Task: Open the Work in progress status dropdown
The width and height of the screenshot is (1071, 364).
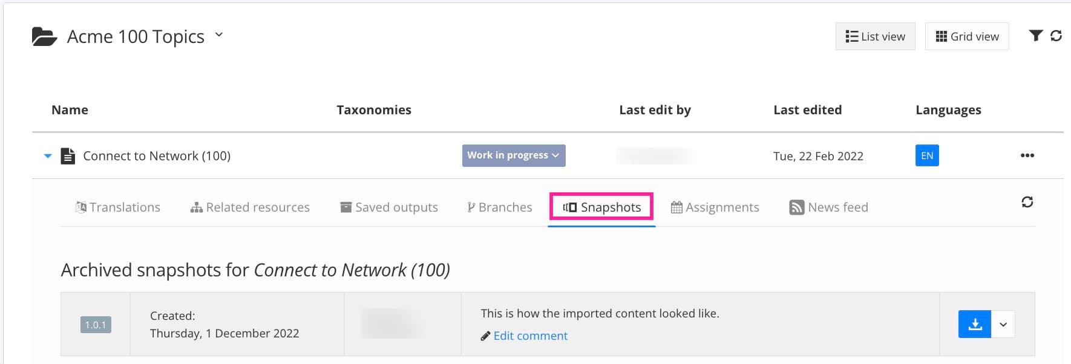Action: 513,155
